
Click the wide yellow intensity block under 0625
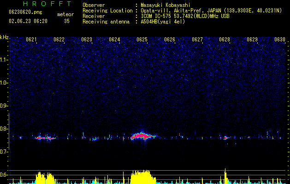click(x=143, y=177)
